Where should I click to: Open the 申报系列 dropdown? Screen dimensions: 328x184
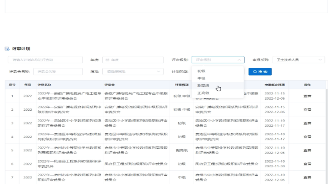coord(298,60)
